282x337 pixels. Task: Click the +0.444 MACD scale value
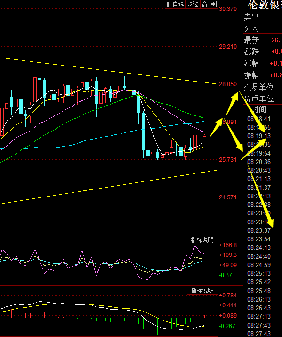228,305
